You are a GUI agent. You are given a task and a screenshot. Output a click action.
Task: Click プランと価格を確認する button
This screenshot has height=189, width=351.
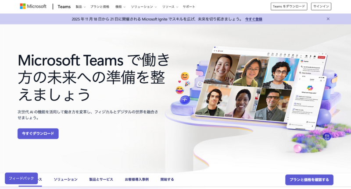click(x=309, y=180)
